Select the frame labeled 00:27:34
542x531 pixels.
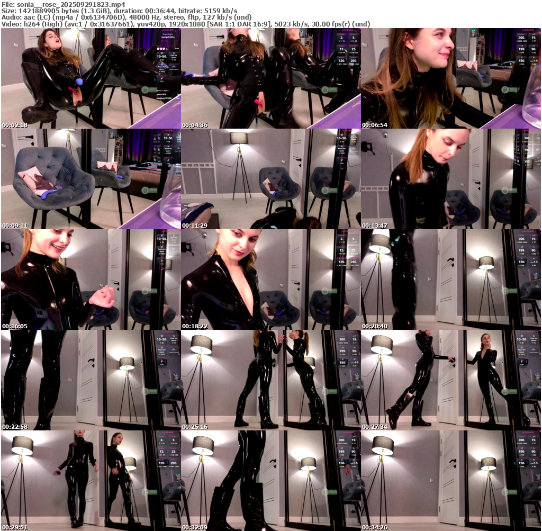coord(450,380)
